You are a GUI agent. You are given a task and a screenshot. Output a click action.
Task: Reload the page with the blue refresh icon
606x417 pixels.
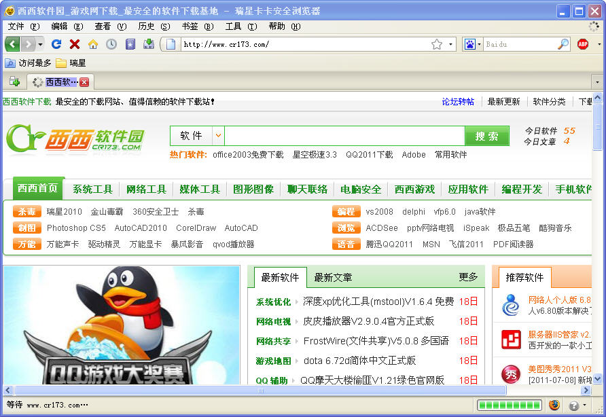click(x=56, y=44)
